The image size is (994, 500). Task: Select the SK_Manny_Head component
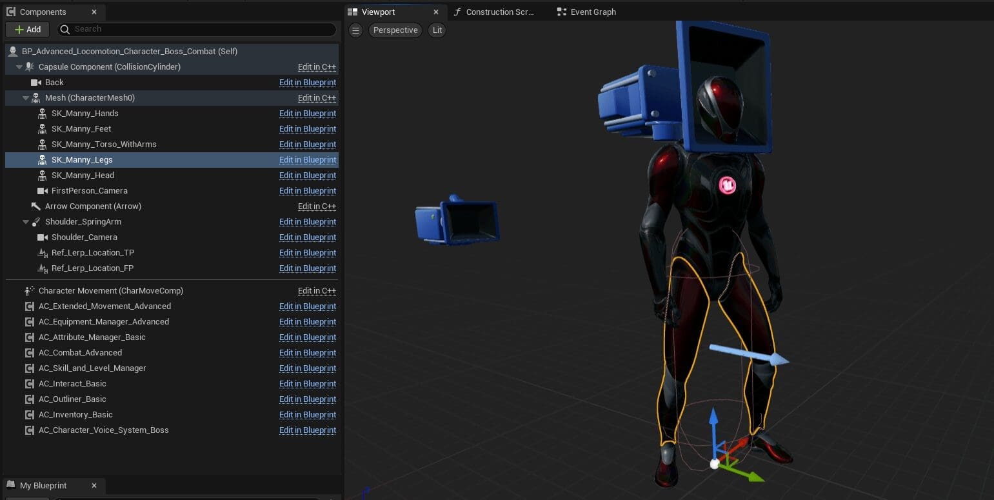[x=83, y=175]
